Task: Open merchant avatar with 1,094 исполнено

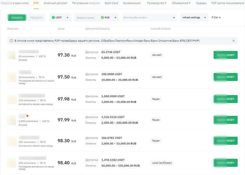Action: coord(11,120)
